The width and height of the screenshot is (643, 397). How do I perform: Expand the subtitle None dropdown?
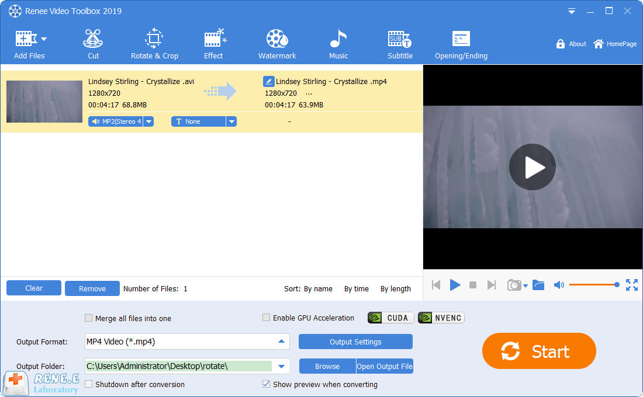231,121
